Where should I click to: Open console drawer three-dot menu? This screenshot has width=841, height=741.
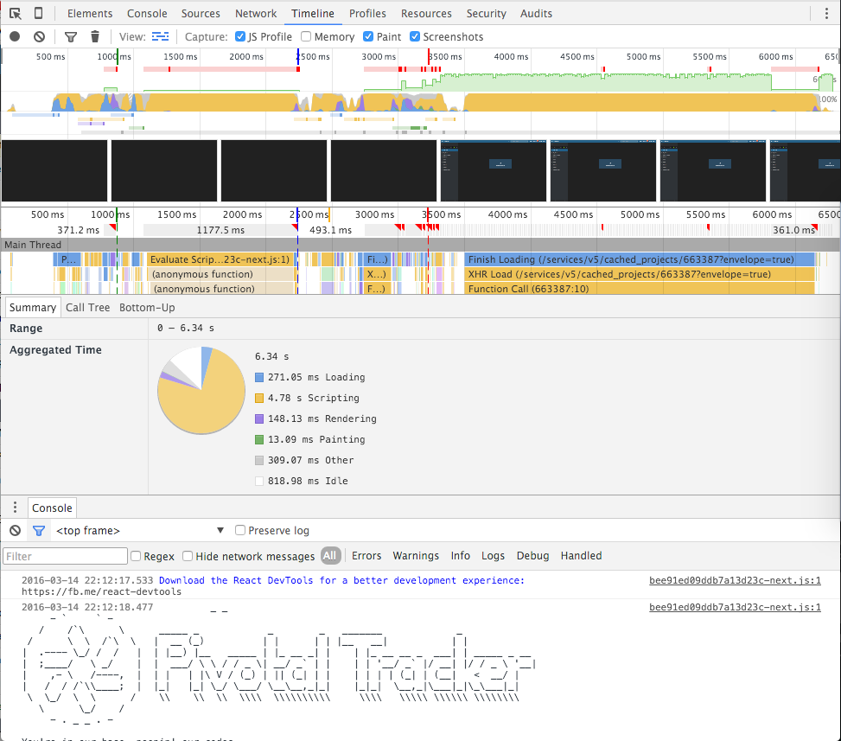click(15, 507)
